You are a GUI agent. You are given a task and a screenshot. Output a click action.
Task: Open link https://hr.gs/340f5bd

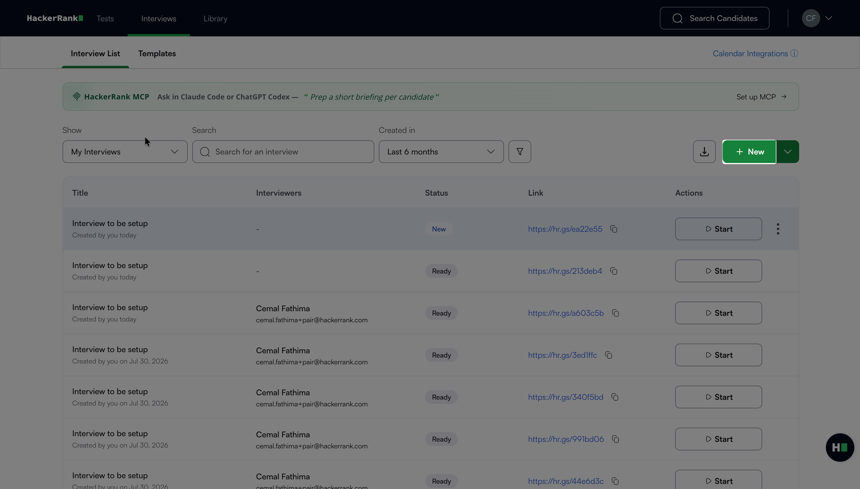click(566, 397)
